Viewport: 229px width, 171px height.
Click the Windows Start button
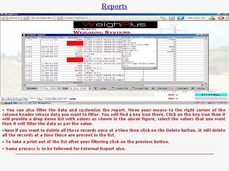click(x=6, y=103)
